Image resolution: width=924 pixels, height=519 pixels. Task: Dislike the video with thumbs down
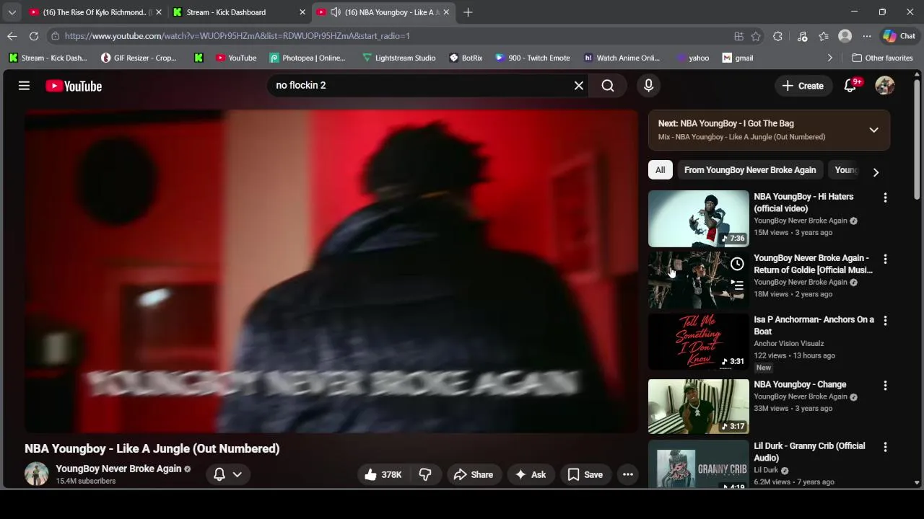click(425, 474)
